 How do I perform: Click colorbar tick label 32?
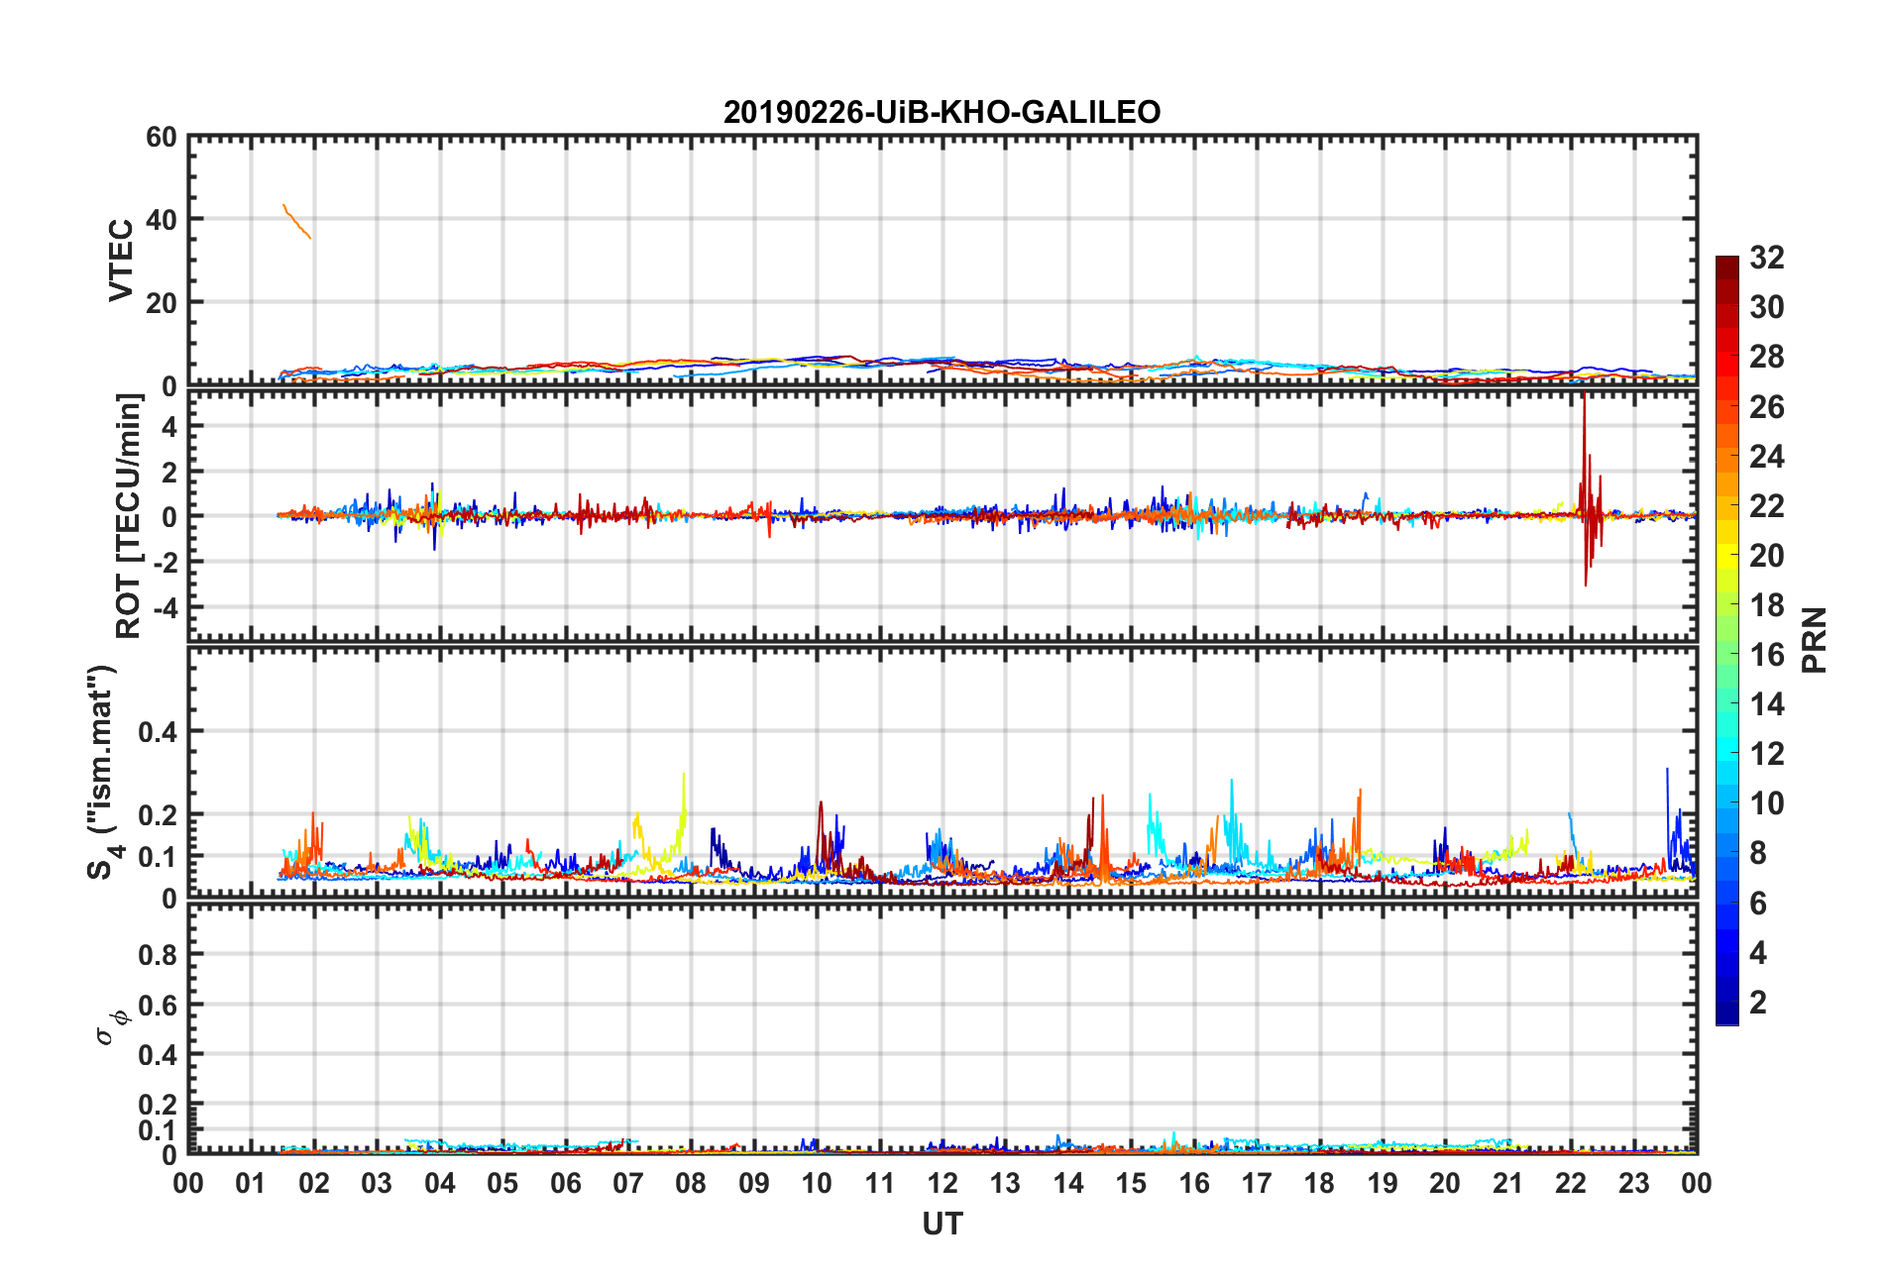1766,258
